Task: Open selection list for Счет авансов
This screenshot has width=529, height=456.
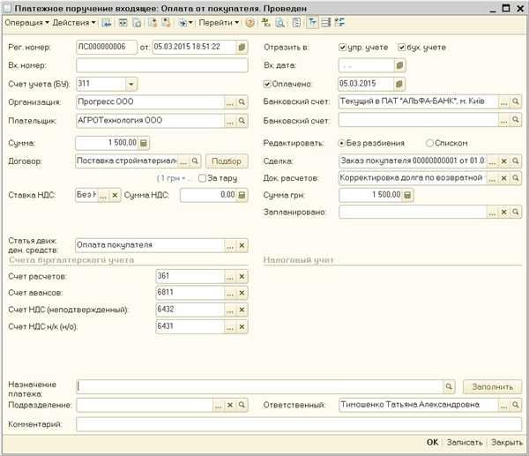Action: 230,293
